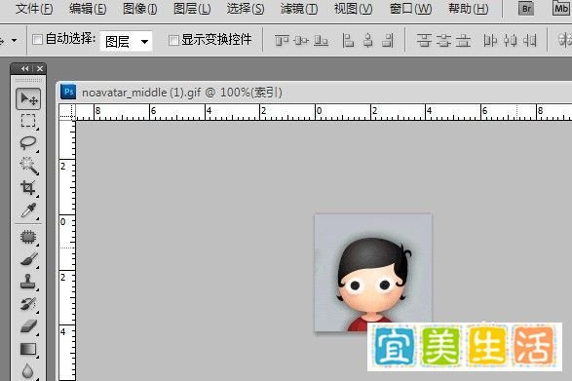Open the 编辑(E) menu

point(88,9)
